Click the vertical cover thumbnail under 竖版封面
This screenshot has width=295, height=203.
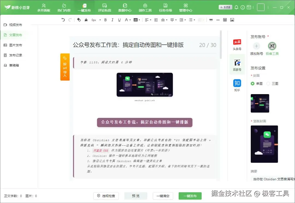click(264, 144)
